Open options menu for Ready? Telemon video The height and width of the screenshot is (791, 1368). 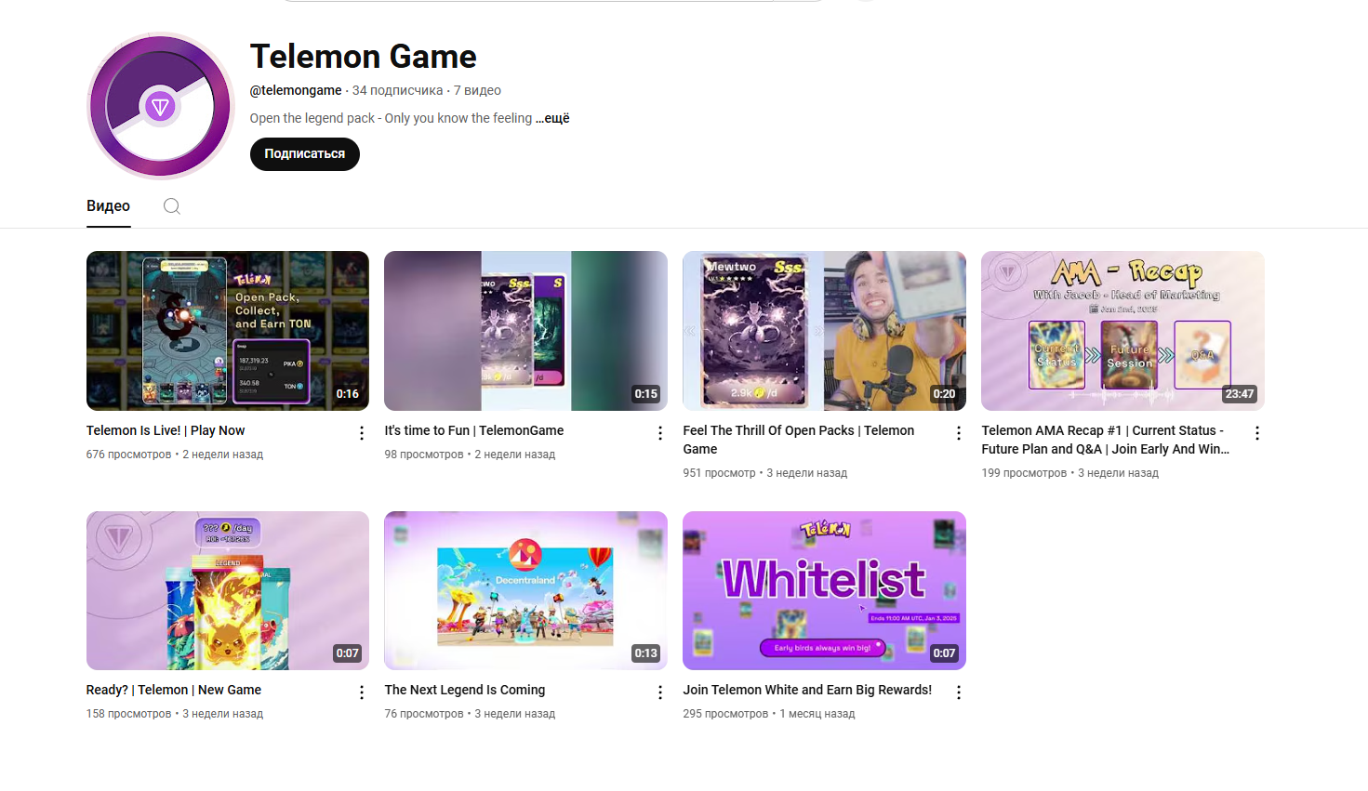(x=362, y=692)
